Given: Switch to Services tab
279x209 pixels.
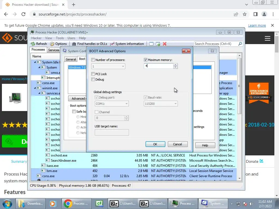Looking at the screenshot, I should point(54,50).
